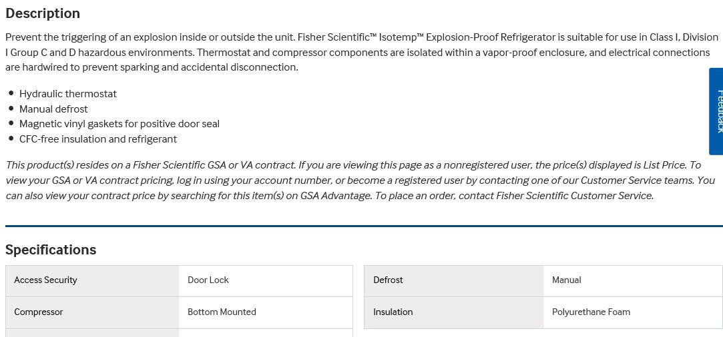Select the Compressor specification label
The width and height of the screenshot is (723, 337).
[39, 312]
